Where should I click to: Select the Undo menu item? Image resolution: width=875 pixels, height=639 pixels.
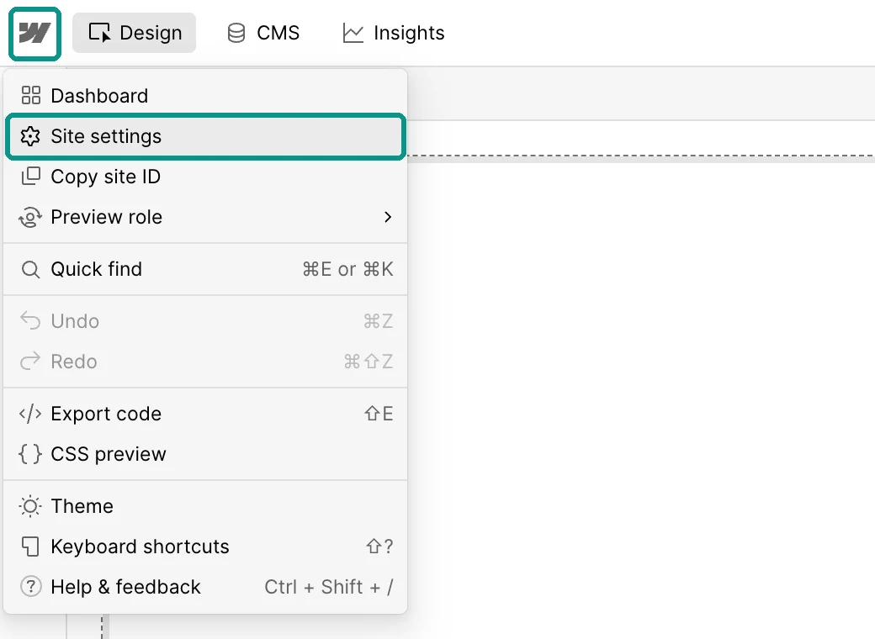[205, 321]
